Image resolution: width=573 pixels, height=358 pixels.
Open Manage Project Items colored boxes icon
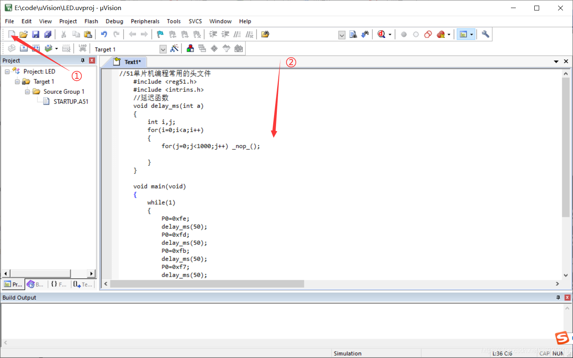190,49
